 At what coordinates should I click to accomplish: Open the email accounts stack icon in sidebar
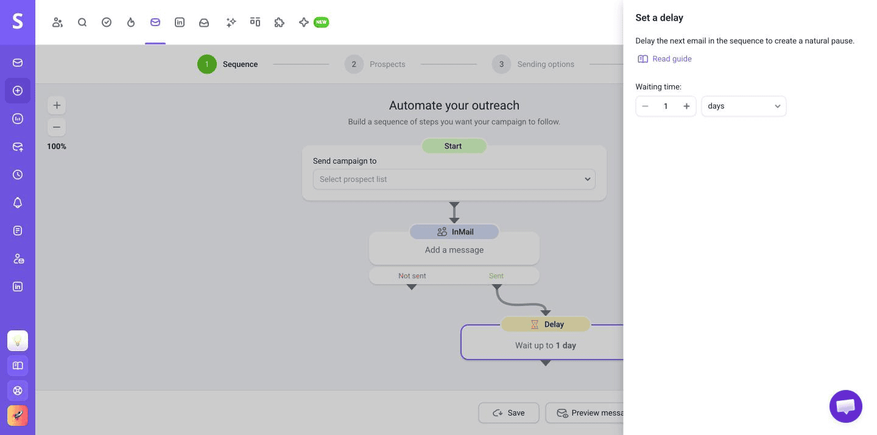tap(18, 147)
